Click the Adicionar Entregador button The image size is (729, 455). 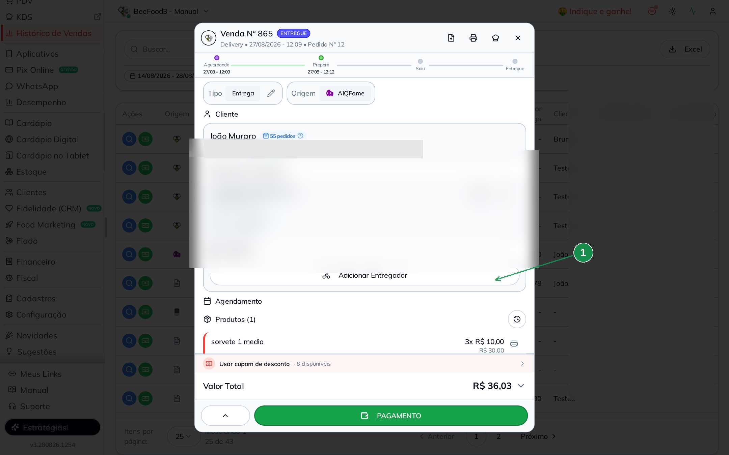364,276
